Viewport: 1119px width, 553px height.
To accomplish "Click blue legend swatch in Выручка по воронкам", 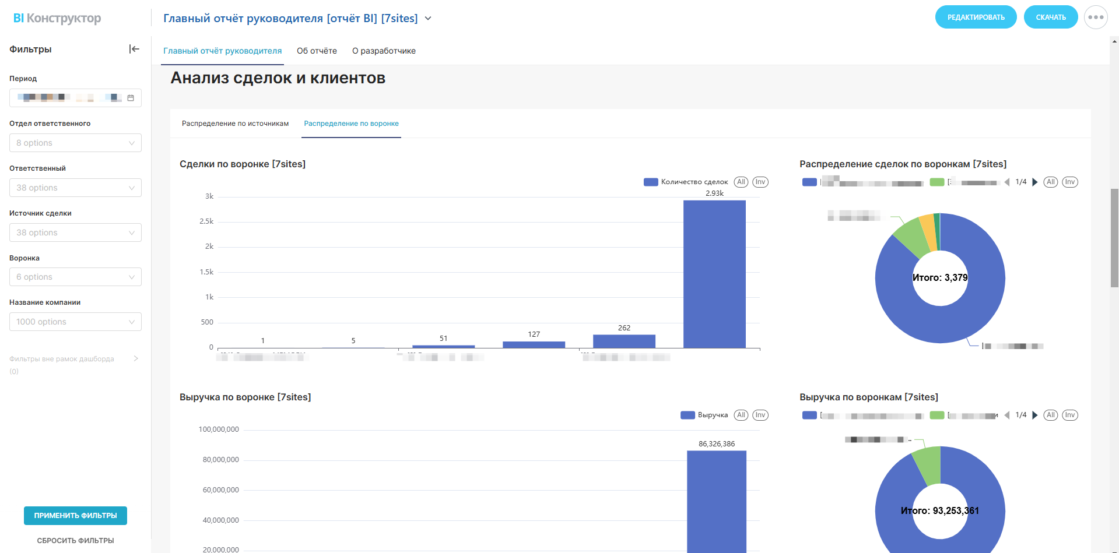I will tap(809, 415).
